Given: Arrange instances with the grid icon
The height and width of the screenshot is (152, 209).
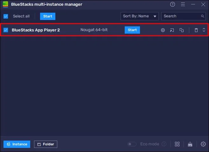Looking at the screenshot, I should point(177,144).
